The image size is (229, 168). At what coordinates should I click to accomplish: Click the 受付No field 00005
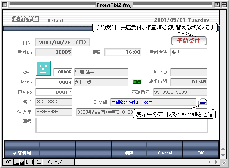coord(54,52)
